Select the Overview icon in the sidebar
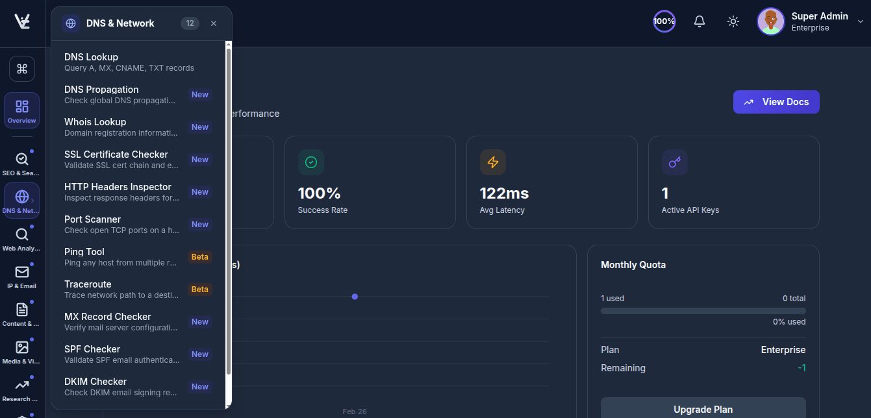 21,110
